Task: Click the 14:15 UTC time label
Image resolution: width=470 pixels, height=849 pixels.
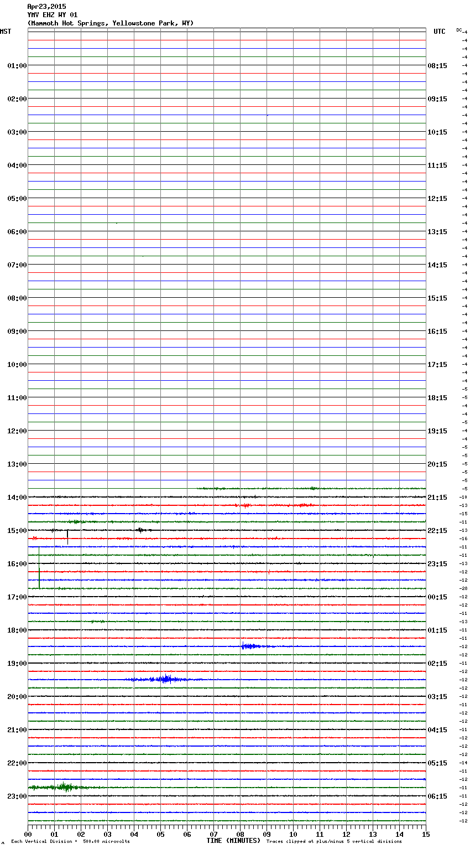Action: tap(437, 265)
